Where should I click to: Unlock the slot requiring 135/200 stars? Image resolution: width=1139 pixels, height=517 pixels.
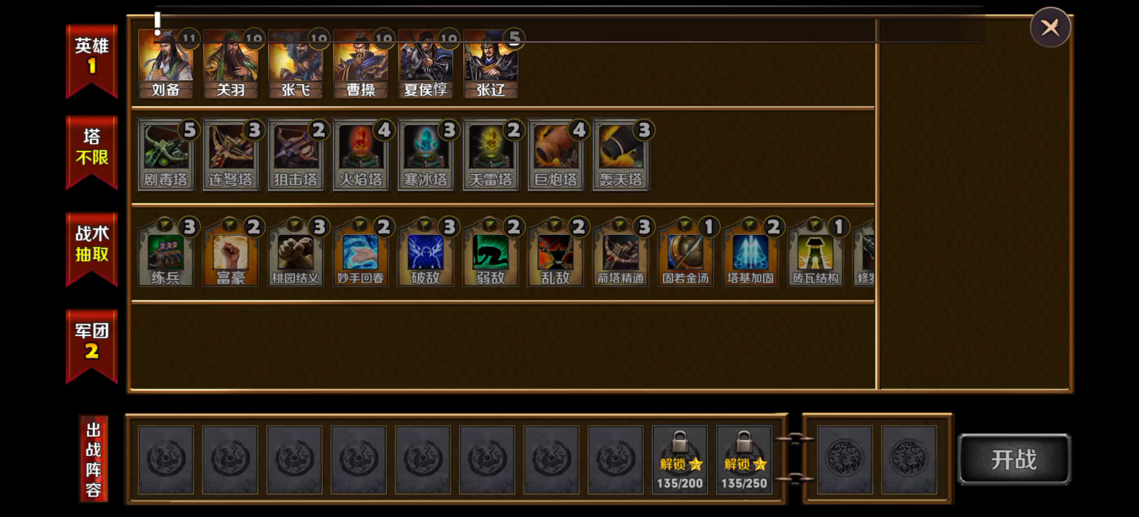click(680, 460)
